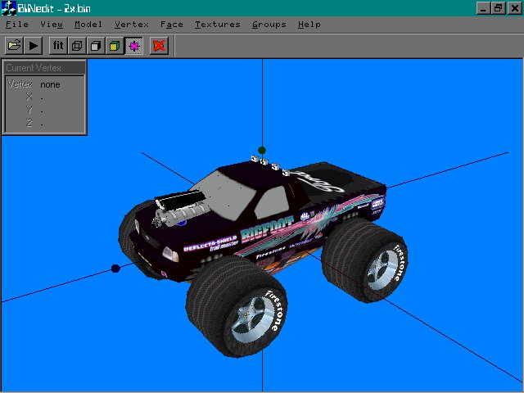Viewport: 524px width, 393px height.
Task: Restore the BINedit window size
Action: tap(498, 8)
